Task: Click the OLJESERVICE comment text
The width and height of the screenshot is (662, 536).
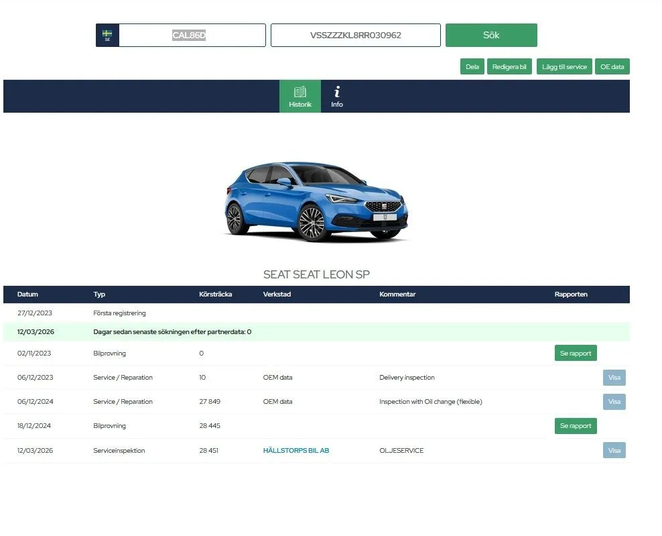Action: pos(401,450)
